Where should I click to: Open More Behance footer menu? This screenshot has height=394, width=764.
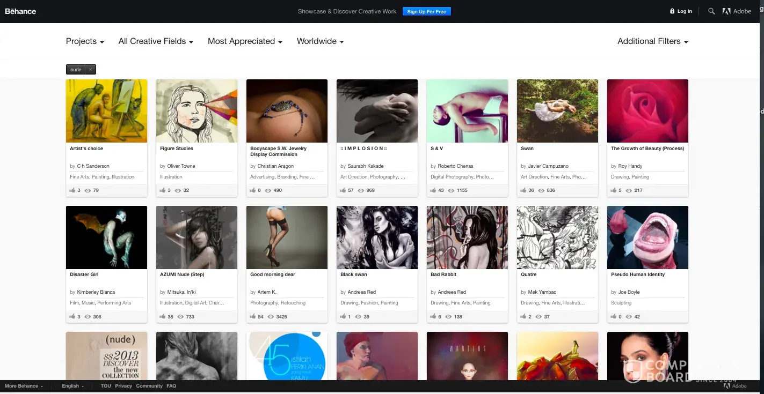(24, 386)
